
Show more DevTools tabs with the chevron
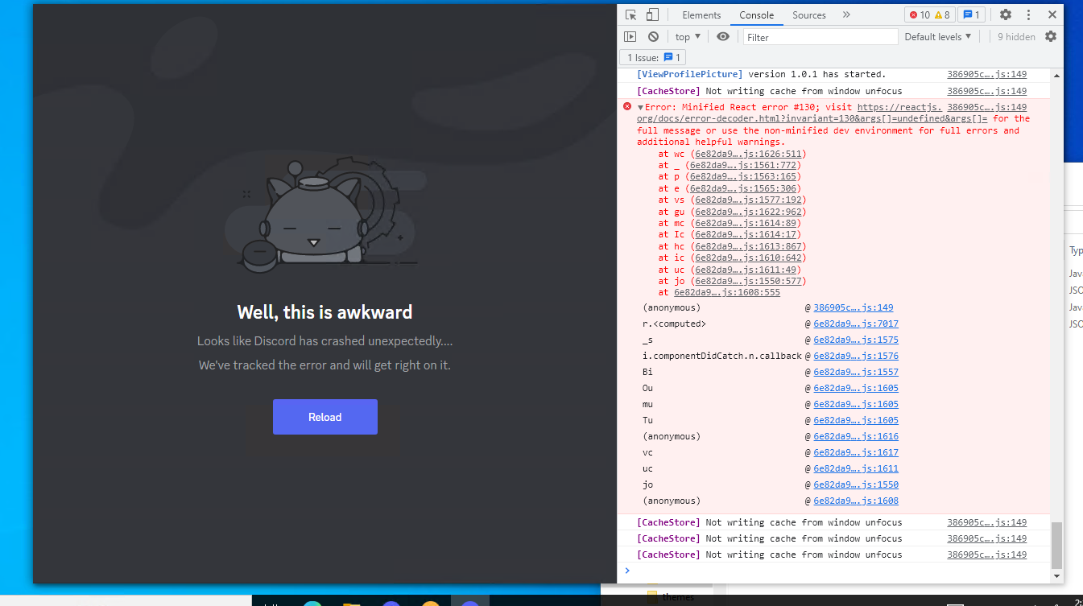pyautogui.click(x=846, y=14)
